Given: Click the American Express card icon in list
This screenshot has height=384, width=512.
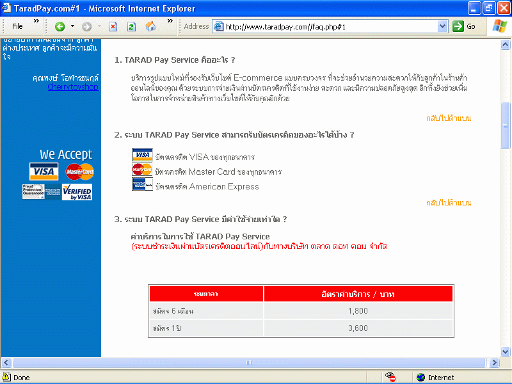Looking at the screenshot, I should [142, 185].
